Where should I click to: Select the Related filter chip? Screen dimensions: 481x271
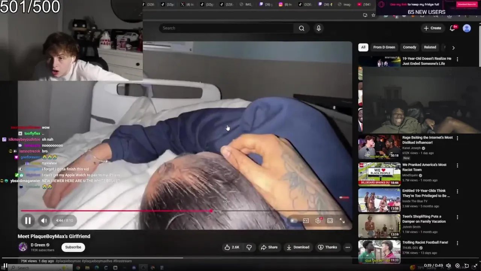(x=430, y=47)
